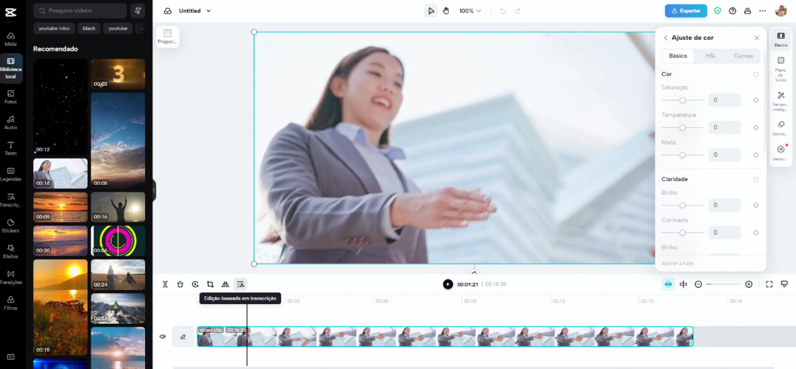Open the Propor... aspect ratio selector
Viewport: 796px width, 369px height.
(167, 36)
